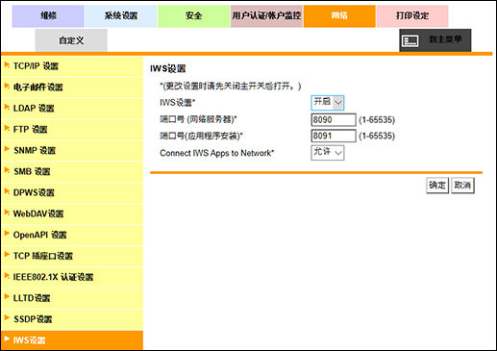This screenshot has height=351, width=497.
Task: Click the 端口号(应用程序安装) label
Action: point(201,136)
